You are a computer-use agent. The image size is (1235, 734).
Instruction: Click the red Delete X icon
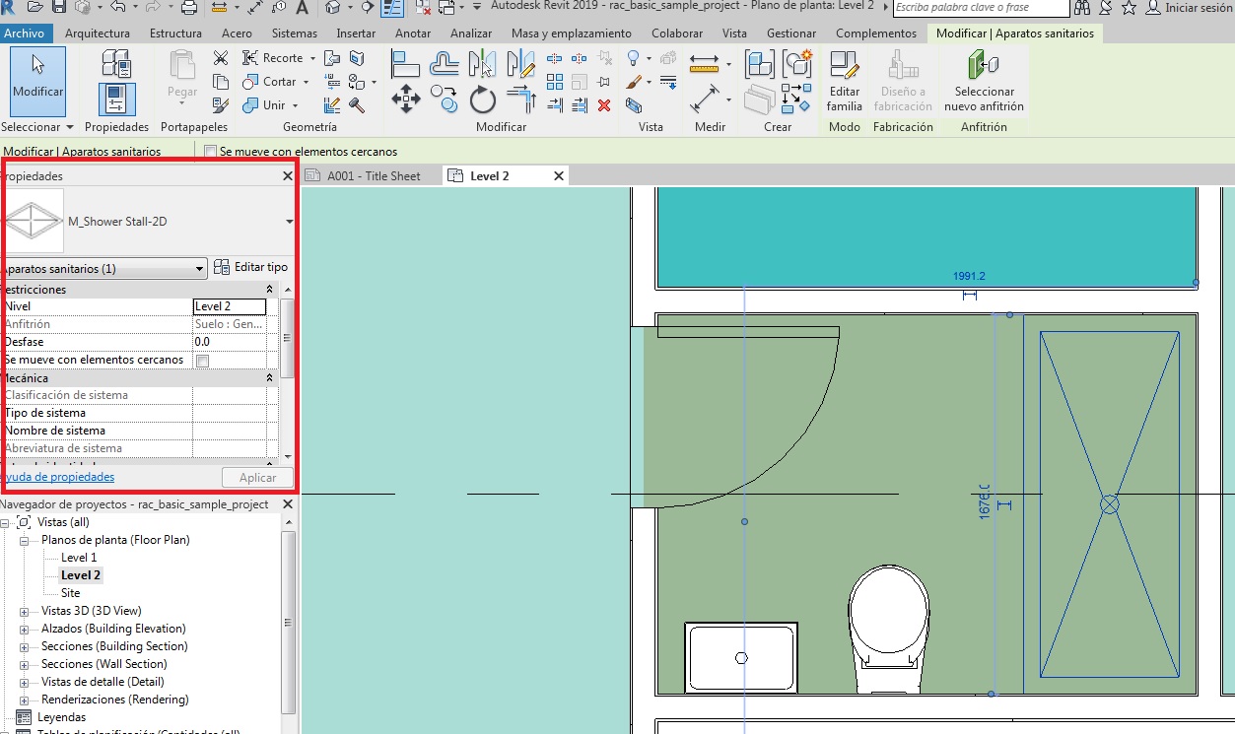click(604, 105)
